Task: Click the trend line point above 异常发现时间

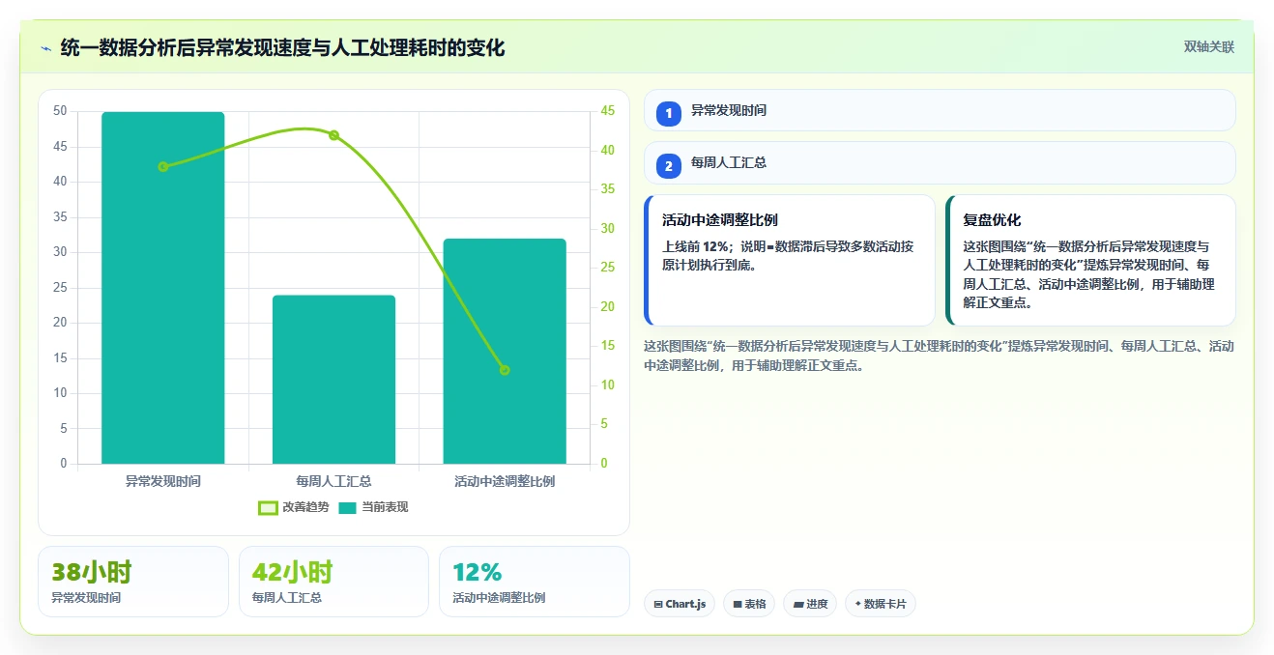Action: [x=163, y=166]
